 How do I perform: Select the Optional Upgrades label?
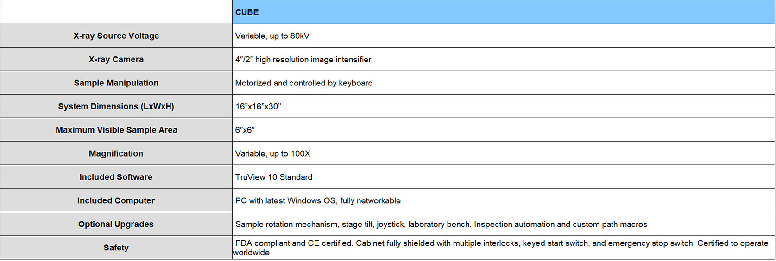(116, 225)
